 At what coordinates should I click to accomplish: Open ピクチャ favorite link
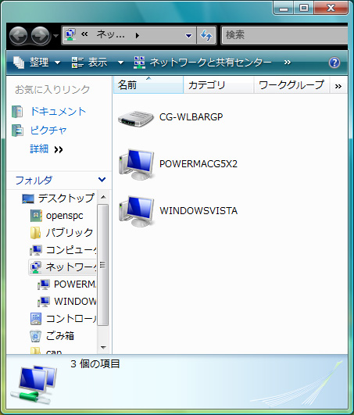tap(48, 131)
